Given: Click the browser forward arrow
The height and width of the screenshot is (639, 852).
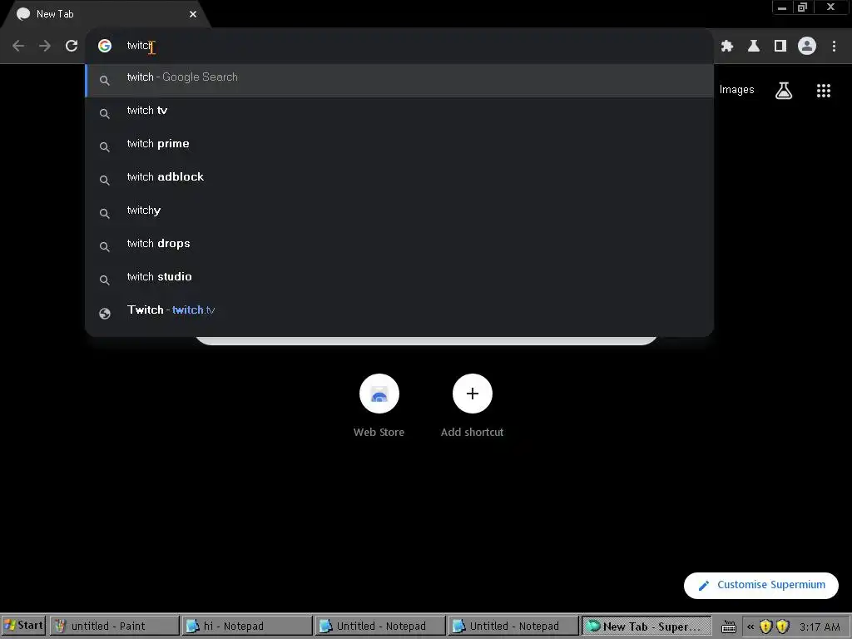Looking at the screenshot, I should tap(45, 46).
